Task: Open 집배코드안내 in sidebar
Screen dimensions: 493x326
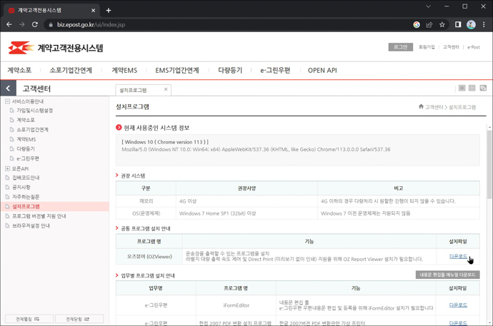Action: click(26, 178)
